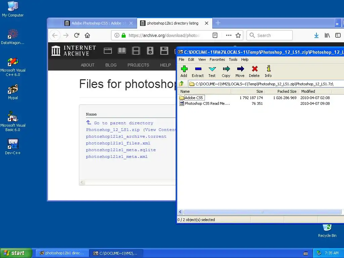The image size is (344, 258).
Task: Open archive Info via the toolbar icon
Action: pos(268,72)
